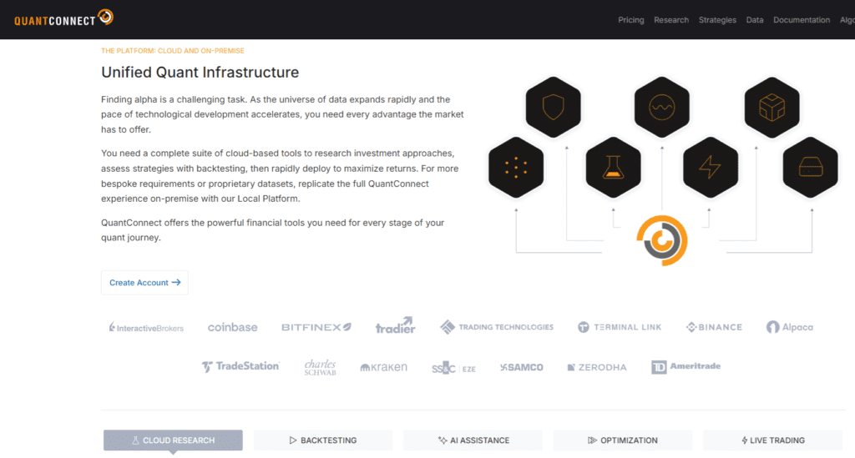This screenshot has height=458, width=855.
Task: Open the Research menu item
Action: pyautogui.click(x=671, y=20)
